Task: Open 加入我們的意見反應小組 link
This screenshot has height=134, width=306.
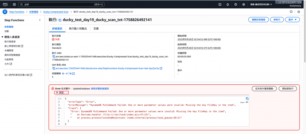Action: pos(18,75)
